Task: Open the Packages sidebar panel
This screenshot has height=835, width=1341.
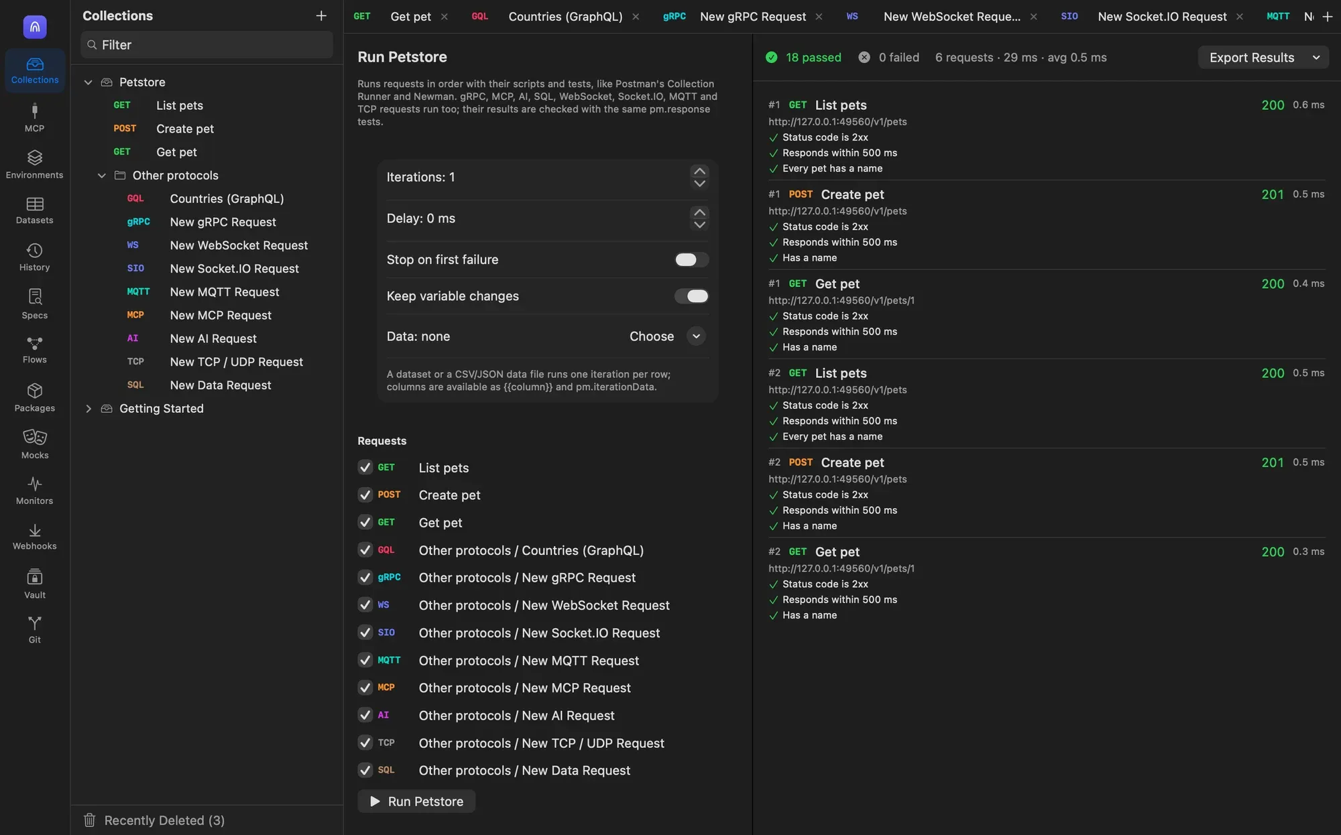Action: point(35,397)
